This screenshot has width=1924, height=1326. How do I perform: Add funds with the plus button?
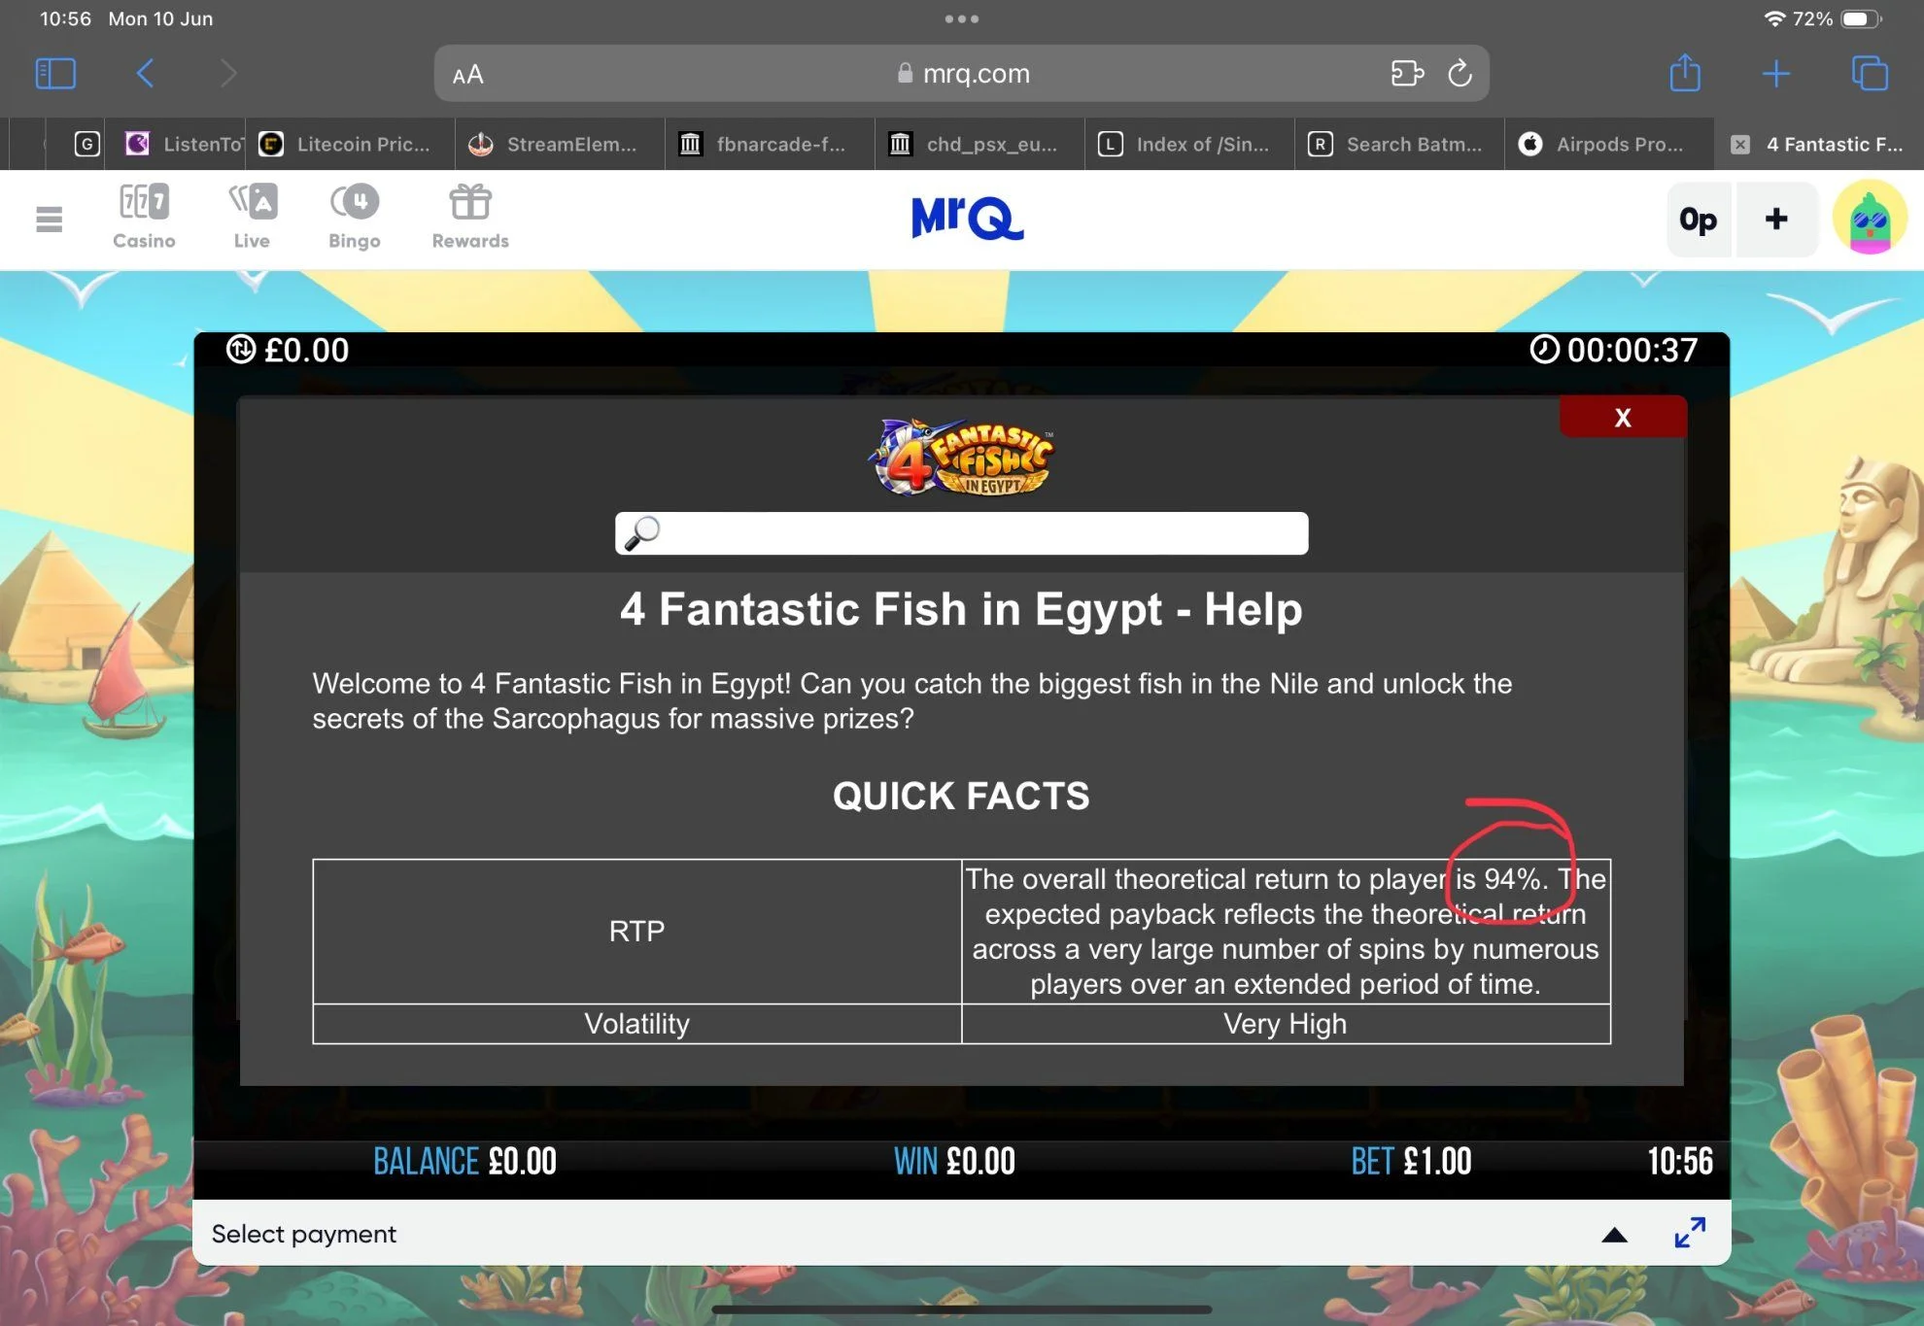click(x=1776, y=220)
